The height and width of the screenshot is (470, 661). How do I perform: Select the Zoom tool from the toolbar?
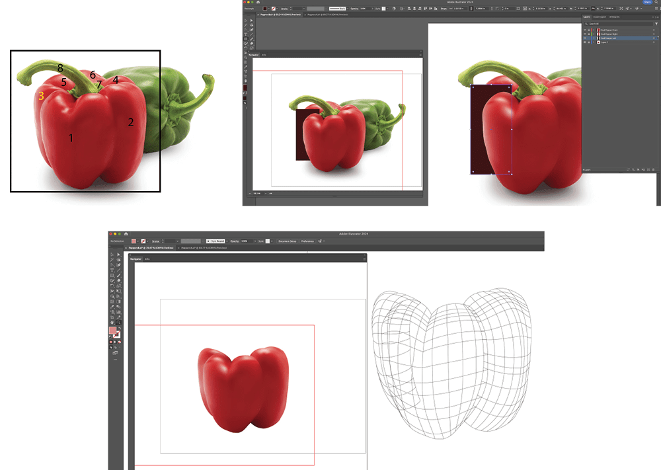(x=117, y=322)
